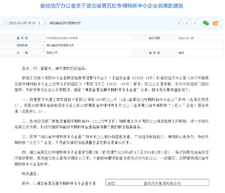Click the 有效 validity value

tap(181, 53)
